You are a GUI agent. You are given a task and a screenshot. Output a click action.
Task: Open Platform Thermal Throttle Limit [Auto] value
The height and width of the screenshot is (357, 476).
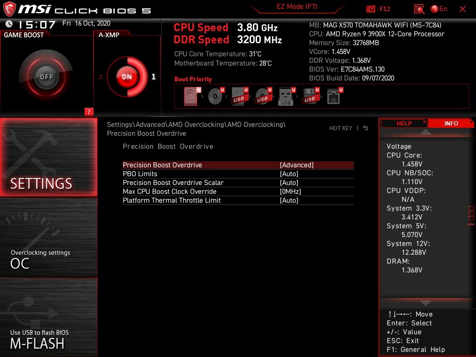click(289, 200)
